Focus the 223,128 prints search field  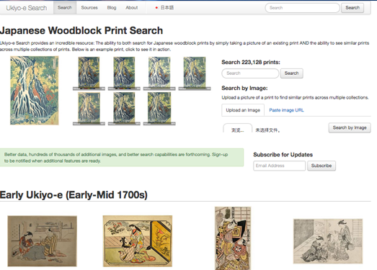click(x=250, y=73)
